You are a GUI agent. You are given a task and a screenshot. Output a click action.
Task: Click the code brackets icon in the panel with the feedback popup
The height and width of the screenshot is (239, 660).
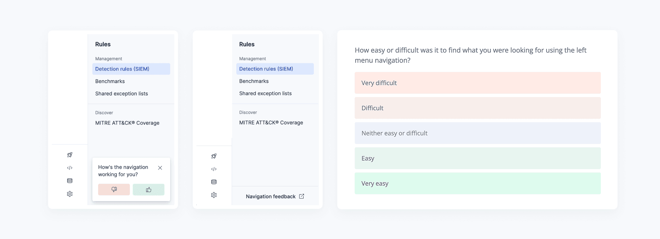(x=70, y=168)
